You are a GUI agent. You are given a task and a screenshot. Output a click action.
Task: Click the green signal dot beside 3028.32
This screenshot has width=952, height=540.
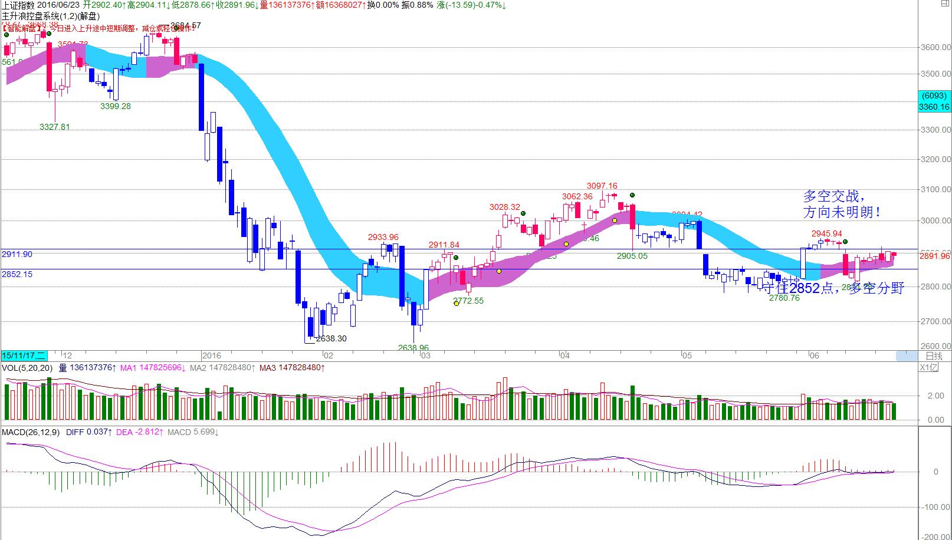(523, 213)
